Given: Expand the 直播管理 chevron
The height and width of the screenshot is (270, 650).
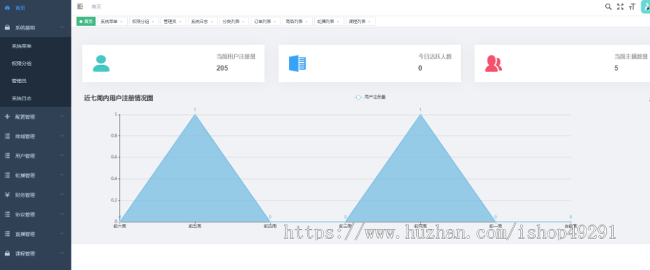Looking at the screenshot, I should click(62, 234).
